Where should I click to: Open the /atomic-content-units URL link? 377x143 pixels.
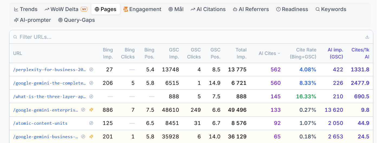40,123
